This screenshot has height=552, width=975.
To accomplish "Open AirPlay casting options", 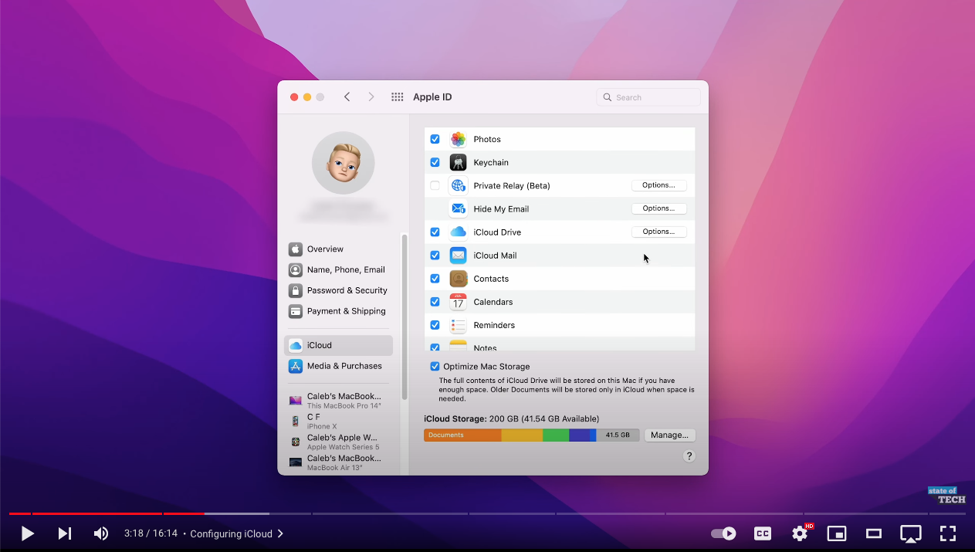I will [x=911, y=533].
